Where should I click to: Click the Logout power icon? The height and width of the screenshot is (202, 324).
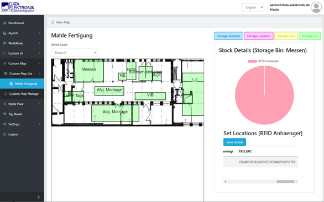point(5,134)
